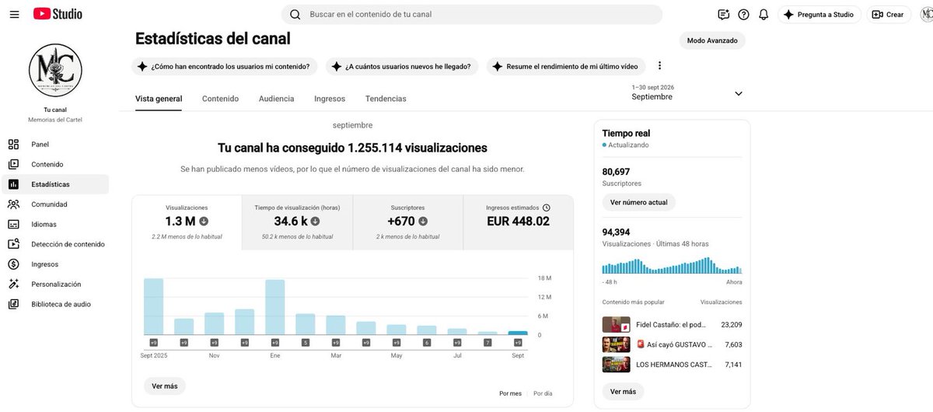This screenshot has height=412, width=933.
Task: Click the Modo Avanzado button
Action: pos(712,40)
